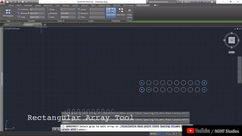Click the MODEL status bar button
Image resolution: width=242 pixels, height=136 pixels.
click(x=154, y=134)
